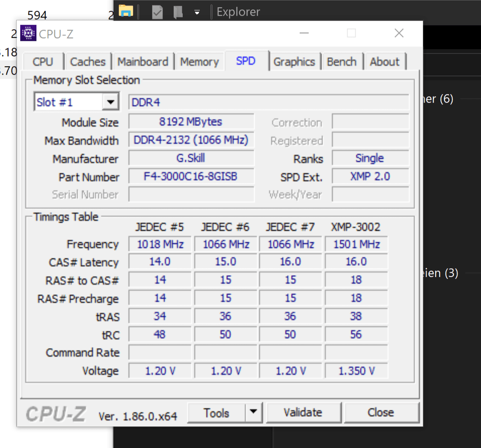Open the About tab
The height and width of the screenshot is (448, 481).
pyautogui.click(x=385, y=62)
